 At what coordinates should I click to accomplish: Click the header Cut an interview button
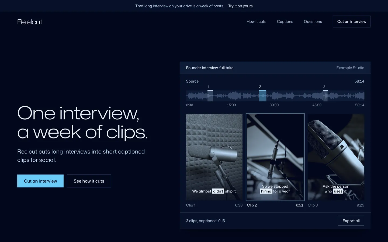tap(352, 22)
